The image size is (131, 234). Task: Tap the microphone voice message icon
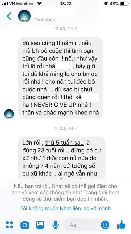pos(55,225)
